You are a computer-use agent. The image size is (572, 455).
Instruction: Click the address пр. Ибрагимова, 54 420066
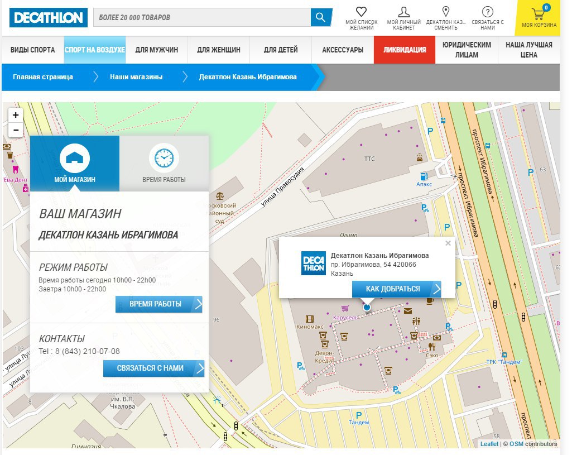coord(373,265)
